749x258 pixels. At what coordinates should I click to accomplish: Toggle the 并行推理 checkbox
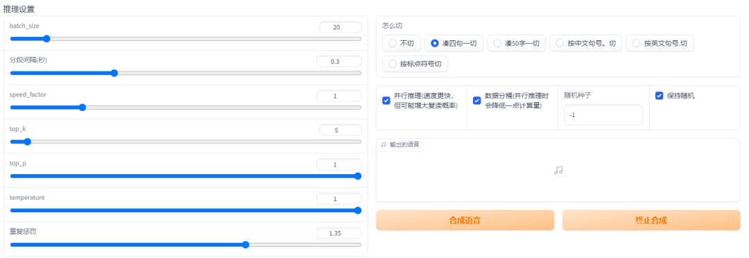[386, 101]
